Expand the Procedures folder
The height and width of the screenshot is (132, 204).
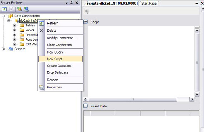tap(14, 35)
